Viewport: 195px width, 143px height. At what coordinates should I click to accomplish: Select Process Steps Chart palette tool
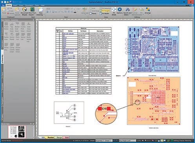coord(18,48)
